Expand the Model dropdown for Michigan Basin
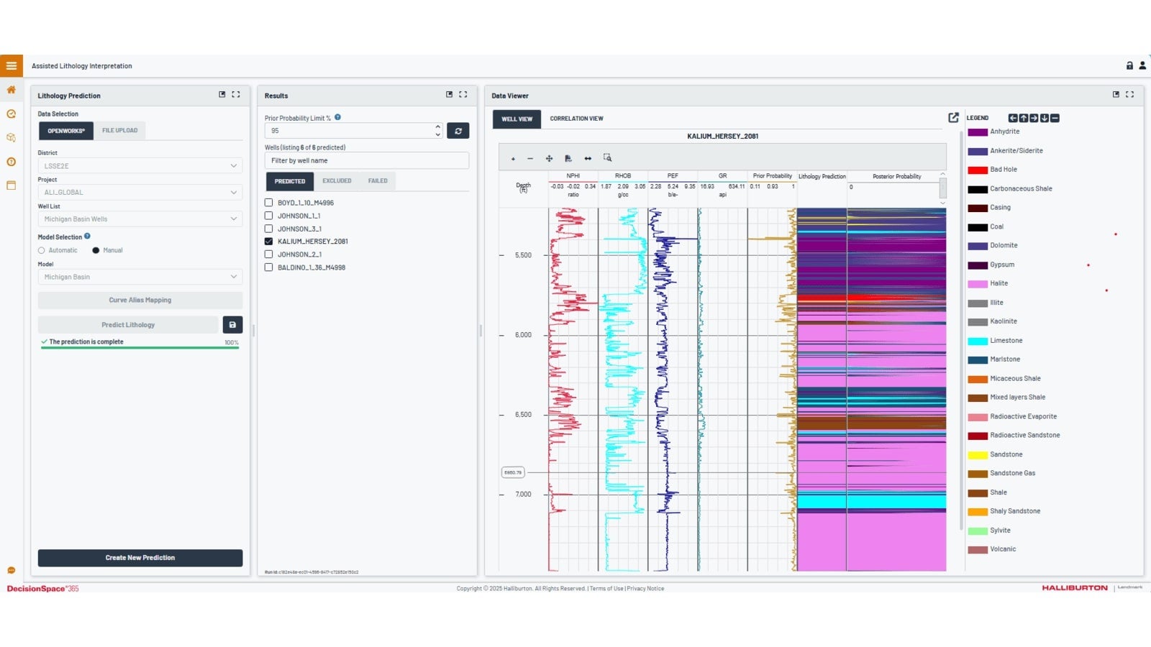Image resolution: width=1151 pixels, height=647 pixels. [140, 277]
